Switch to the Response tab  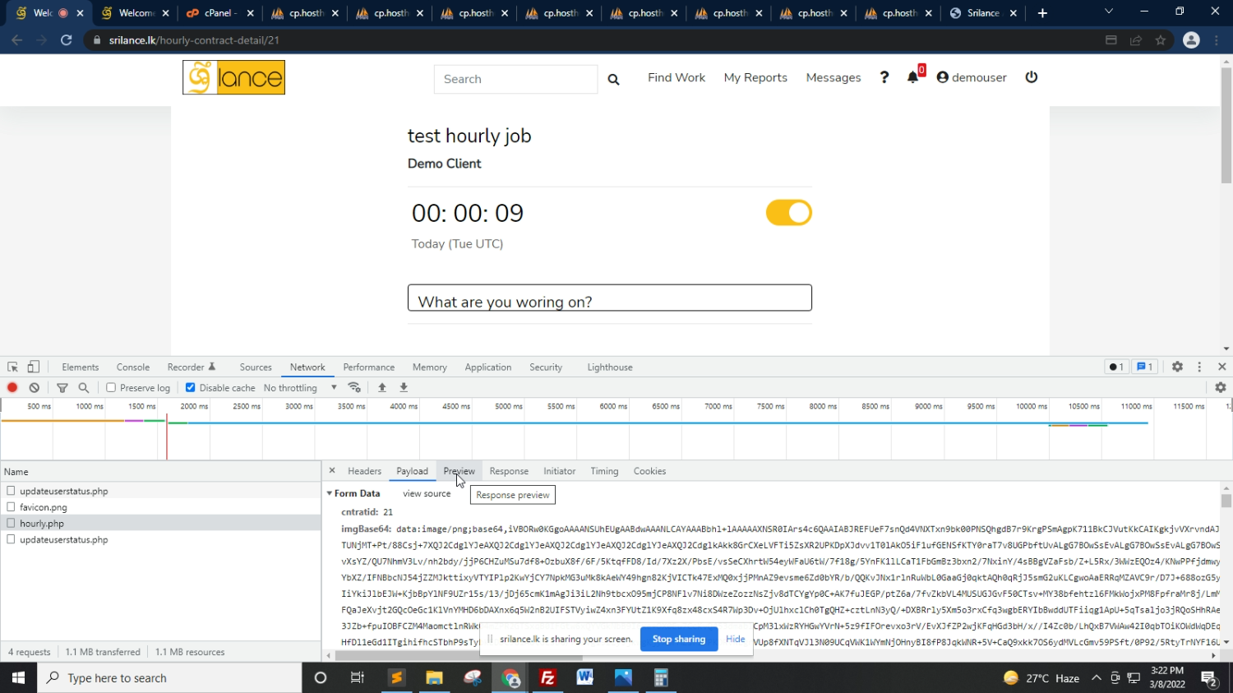point(509,471)
